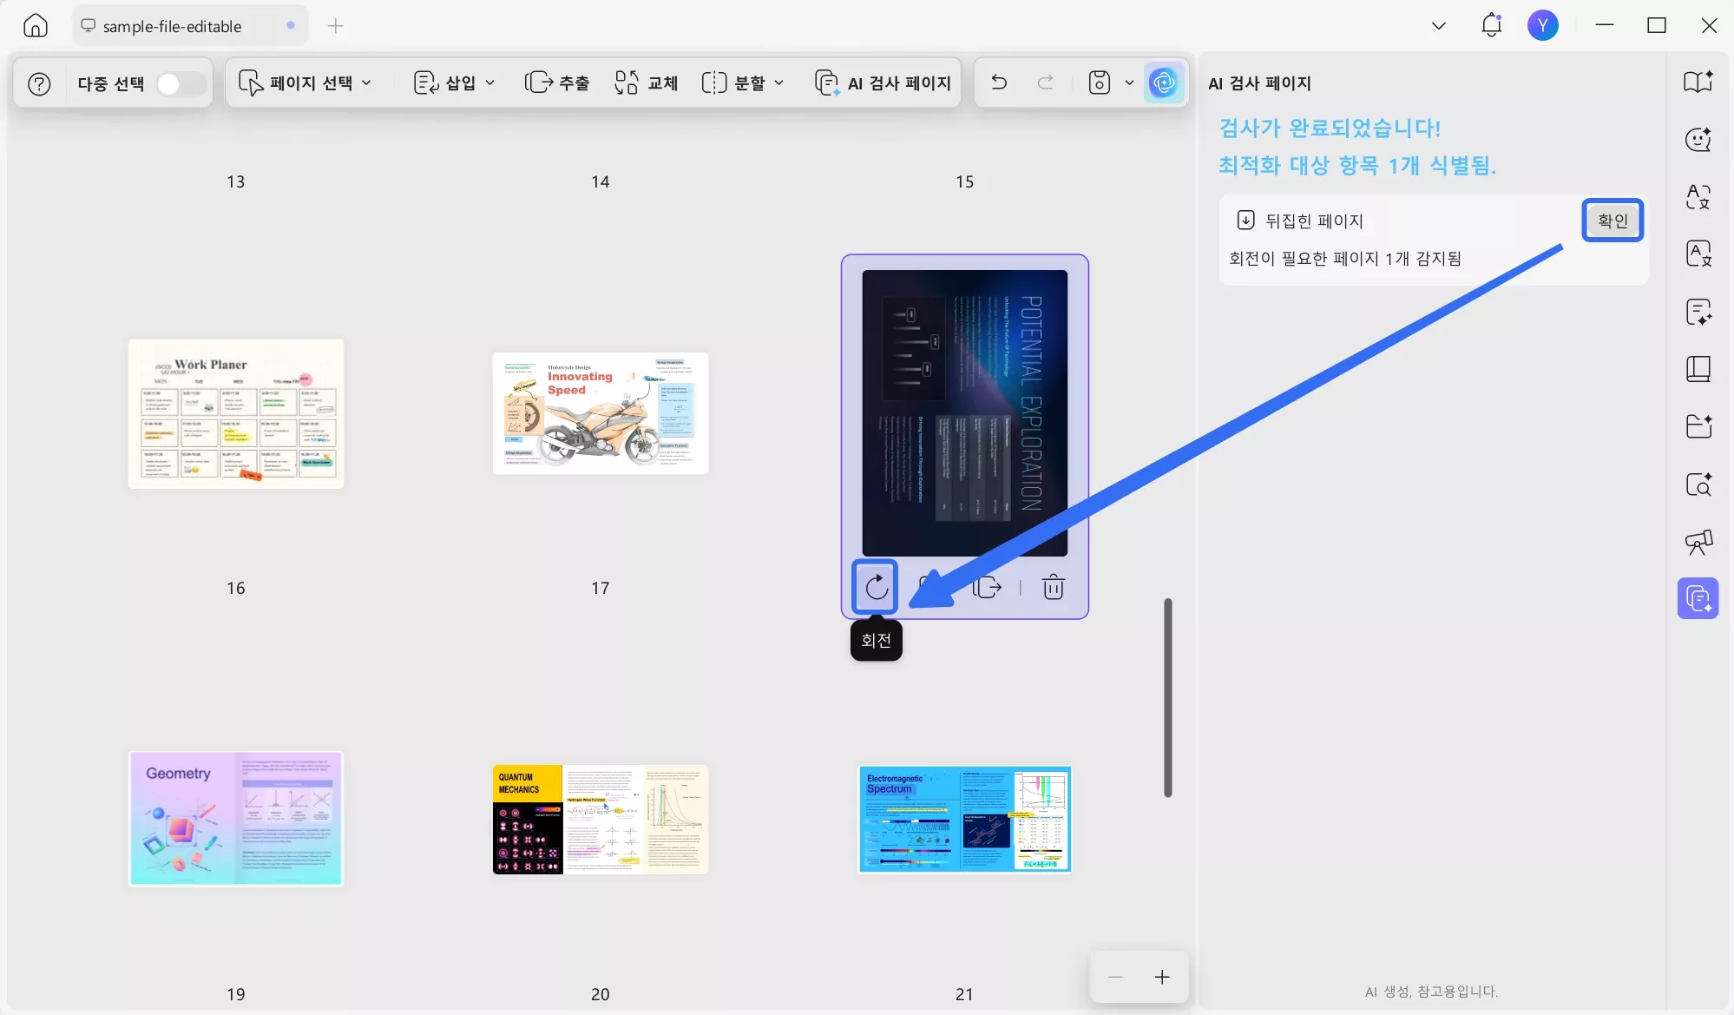Expand the 페이지 선택 dropdown
1734x1015 pixels.
305,82
